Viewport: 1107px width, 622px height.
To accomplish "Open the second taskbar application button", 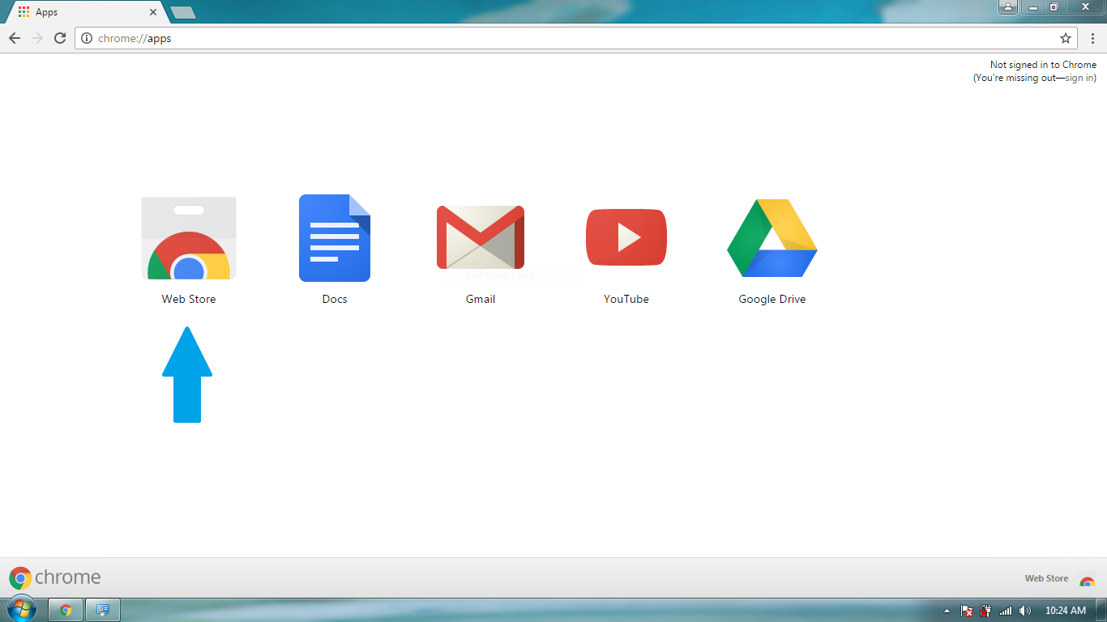I will tap(103, 610).
